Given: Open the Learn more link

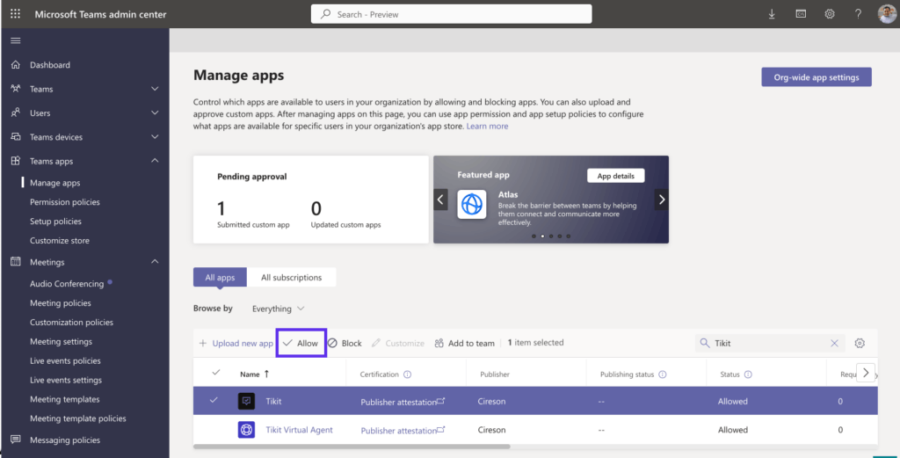Looking at the screenshot, I should coord(487,126).
